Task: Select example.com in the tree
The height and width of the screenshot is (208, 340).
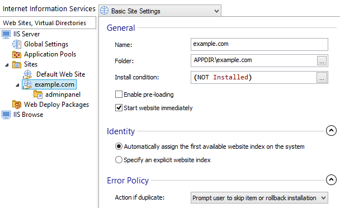Action: coord(54,84)
